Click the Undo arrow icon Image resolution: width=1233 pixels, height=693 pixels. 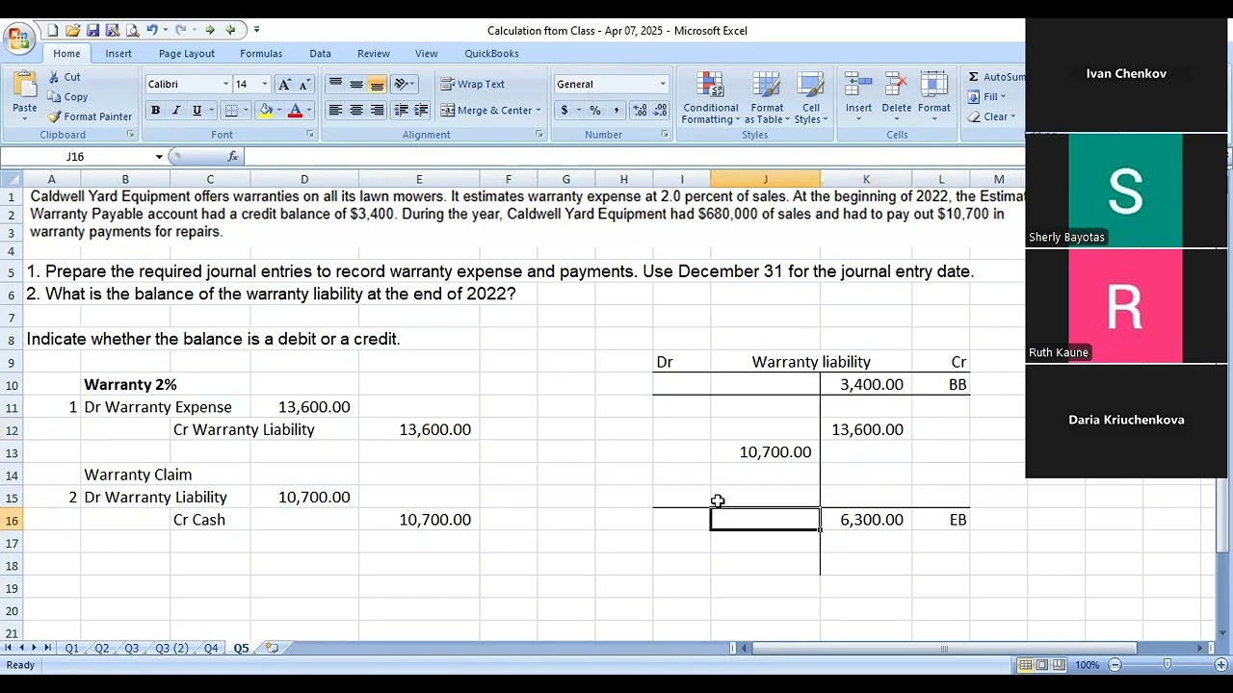151,30
